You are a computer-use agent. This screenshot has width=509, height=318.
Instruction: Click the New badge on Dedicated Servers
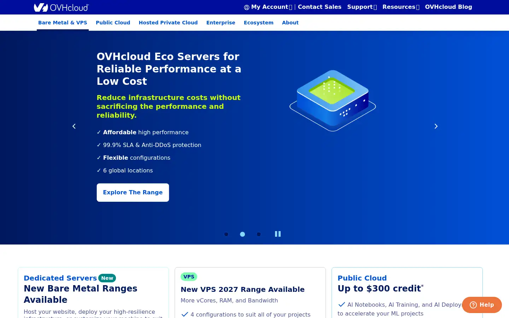107,278
